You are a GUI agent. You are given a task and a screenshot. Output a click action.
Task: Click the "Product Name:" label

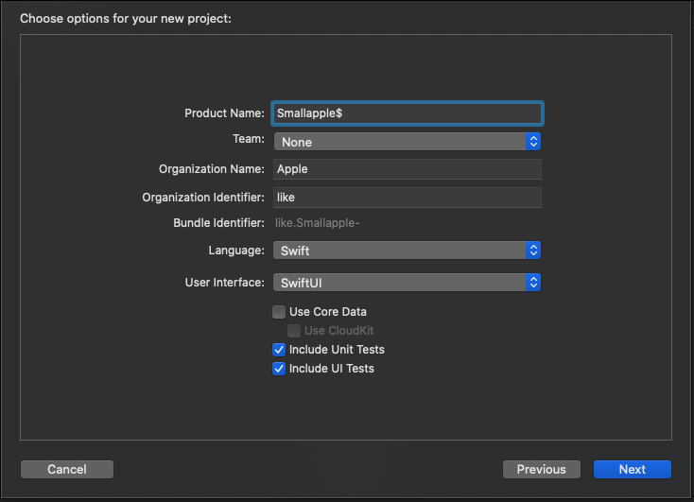(224, 113)
